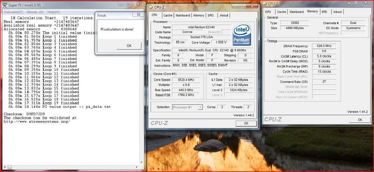
Task: Click the Loop 19 finished line
Action: point(44,103)
